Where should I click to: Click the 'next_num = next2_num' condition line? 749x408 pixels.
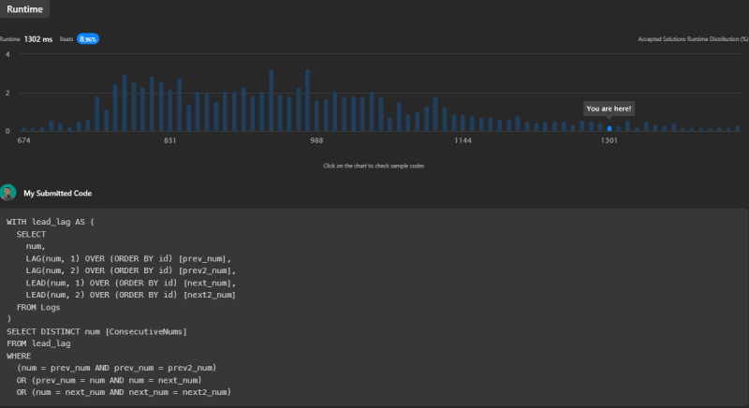point(124,392)
